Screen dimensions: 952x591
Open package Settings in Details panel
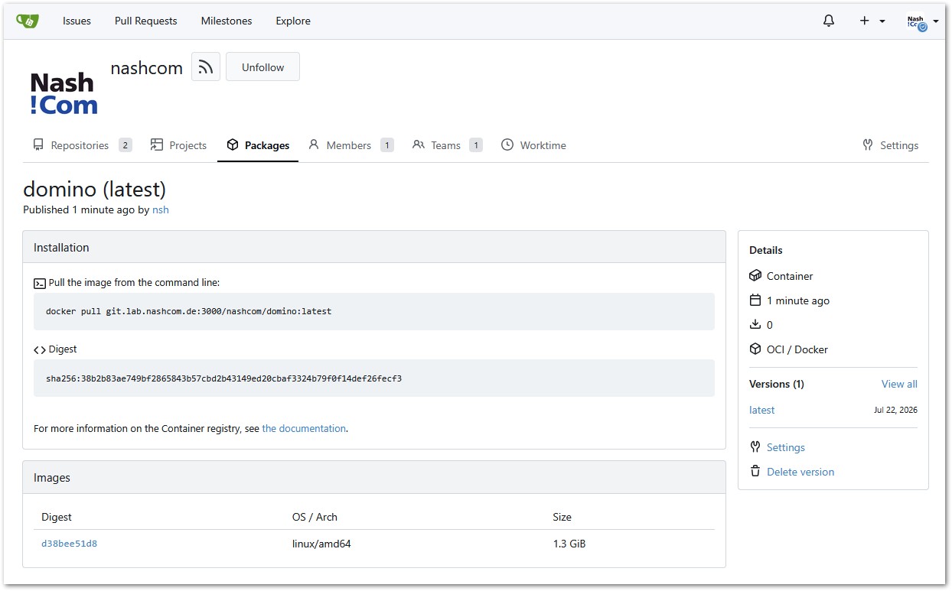785,447
